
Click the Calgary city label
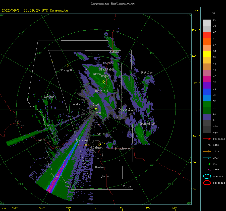point(98,148)
